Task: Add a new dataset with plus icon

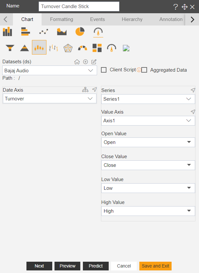Action: pyautogui.click(x=85, y=62)
